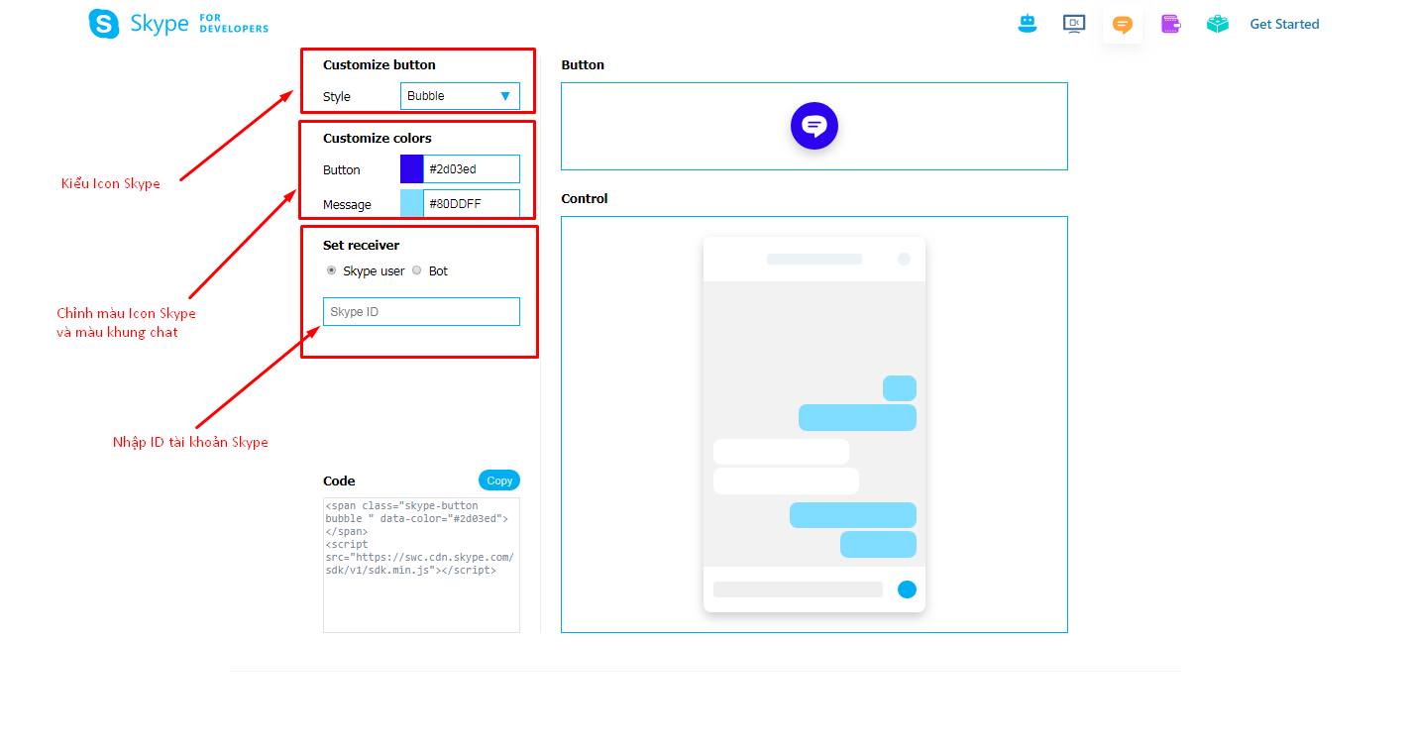
Task: Click the 'Customize button' heading
Action: [379, 64]
